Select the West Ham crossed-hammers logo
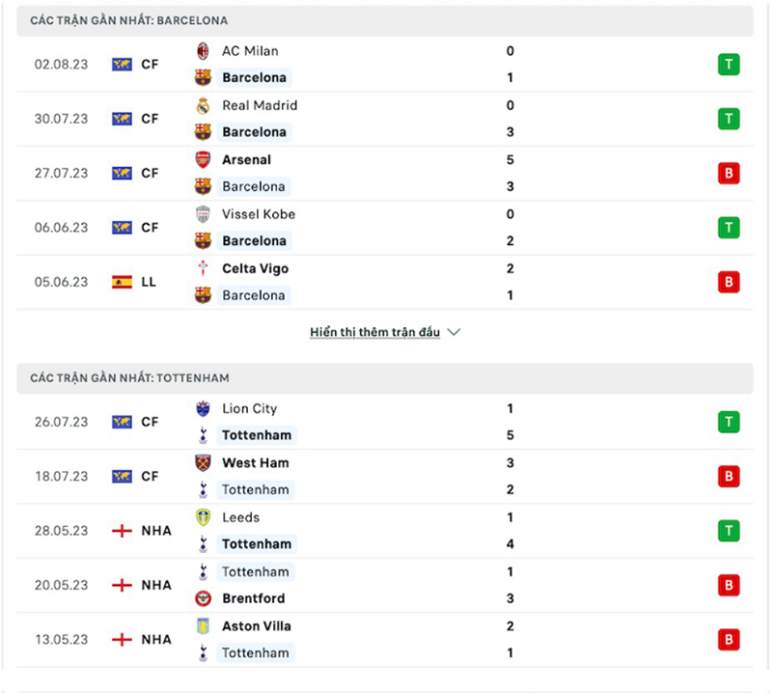 (204, 463)
